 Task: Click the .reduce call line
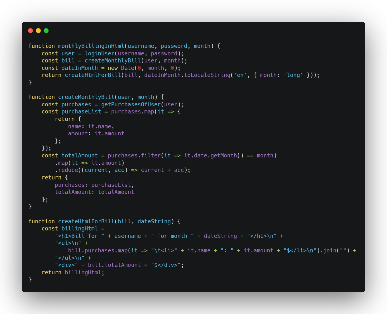[123, 170]
